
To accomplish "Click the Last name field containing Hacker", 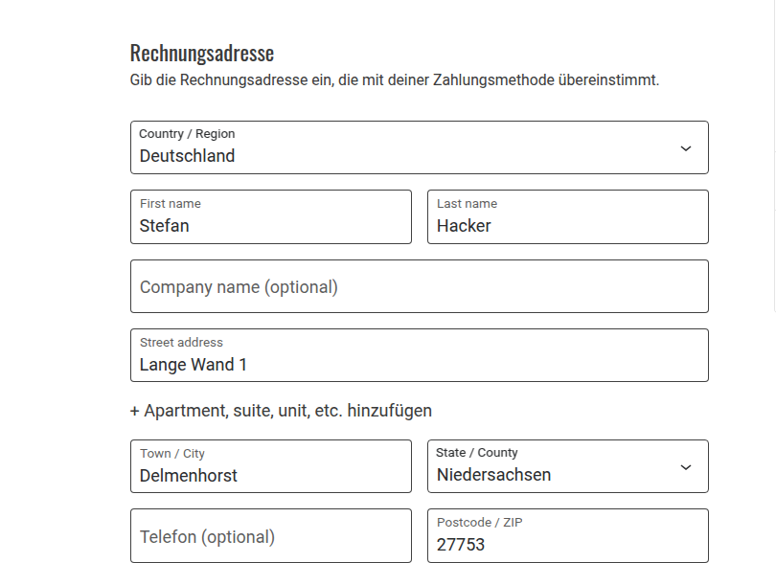I will point(567,226).
